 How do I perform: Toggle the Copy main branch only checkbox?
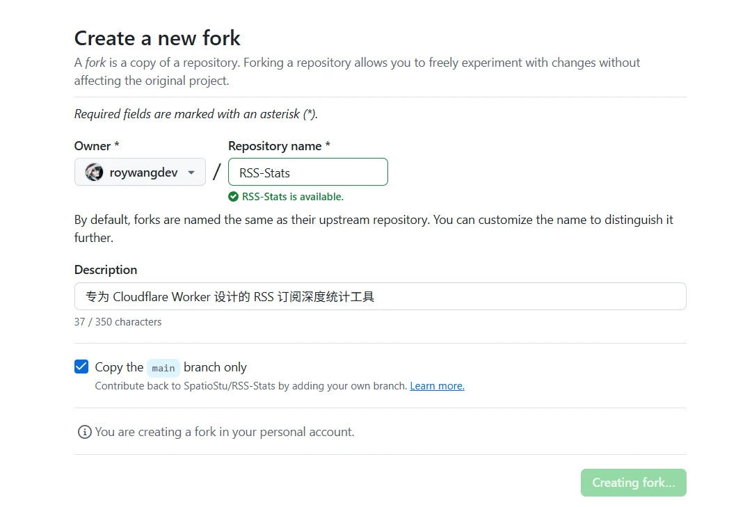click(x=81, y=367)
